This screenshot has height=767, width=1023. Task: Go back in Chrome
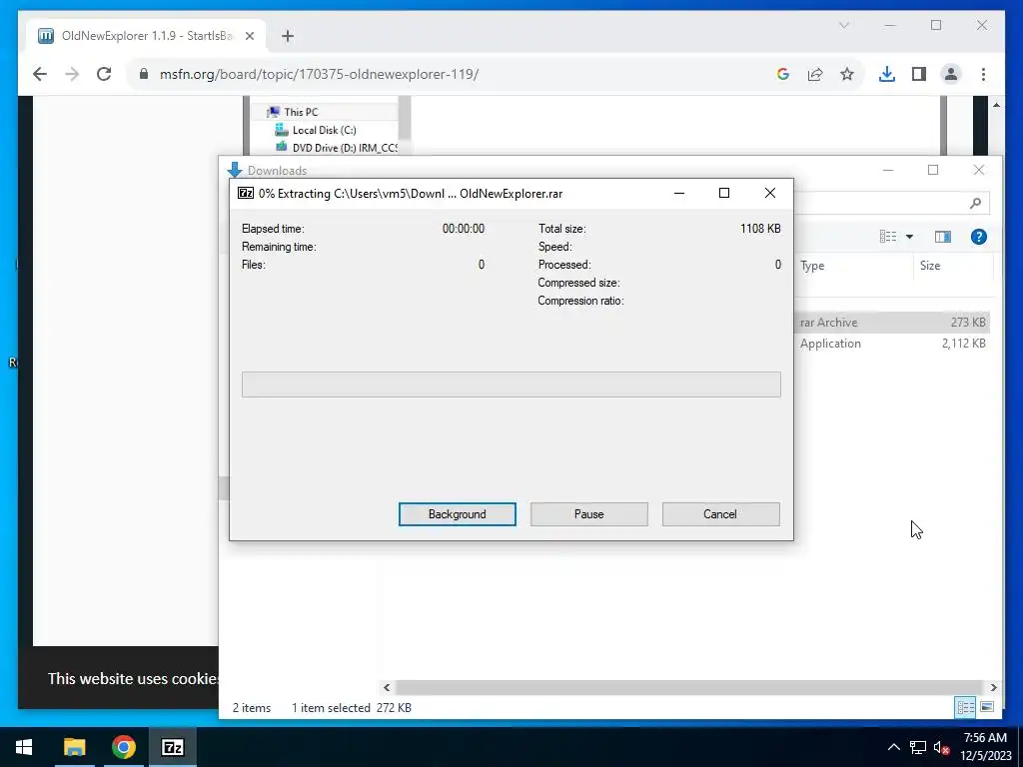pyautogui.click(x=40, y=74)
